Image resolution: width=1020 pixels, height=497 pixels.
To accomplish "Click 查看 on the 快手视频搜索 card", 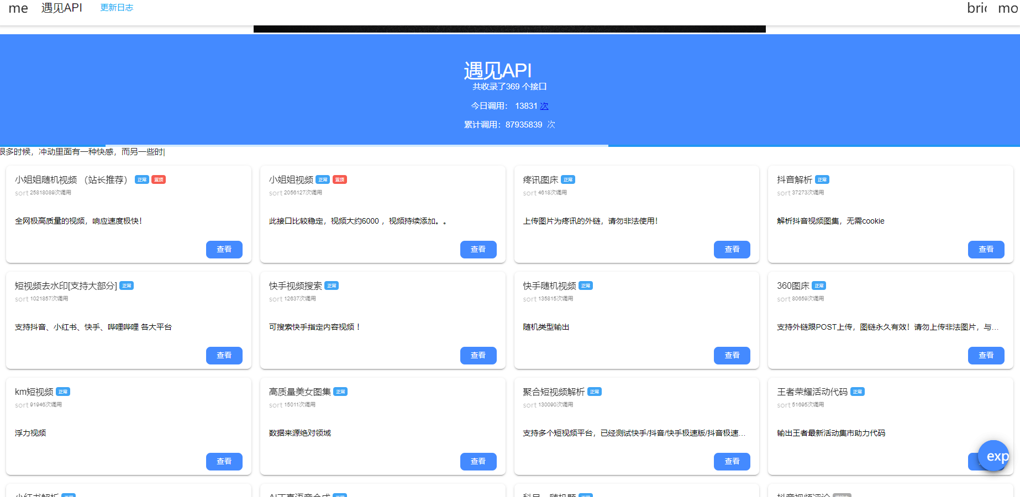I will pos(479,356).
